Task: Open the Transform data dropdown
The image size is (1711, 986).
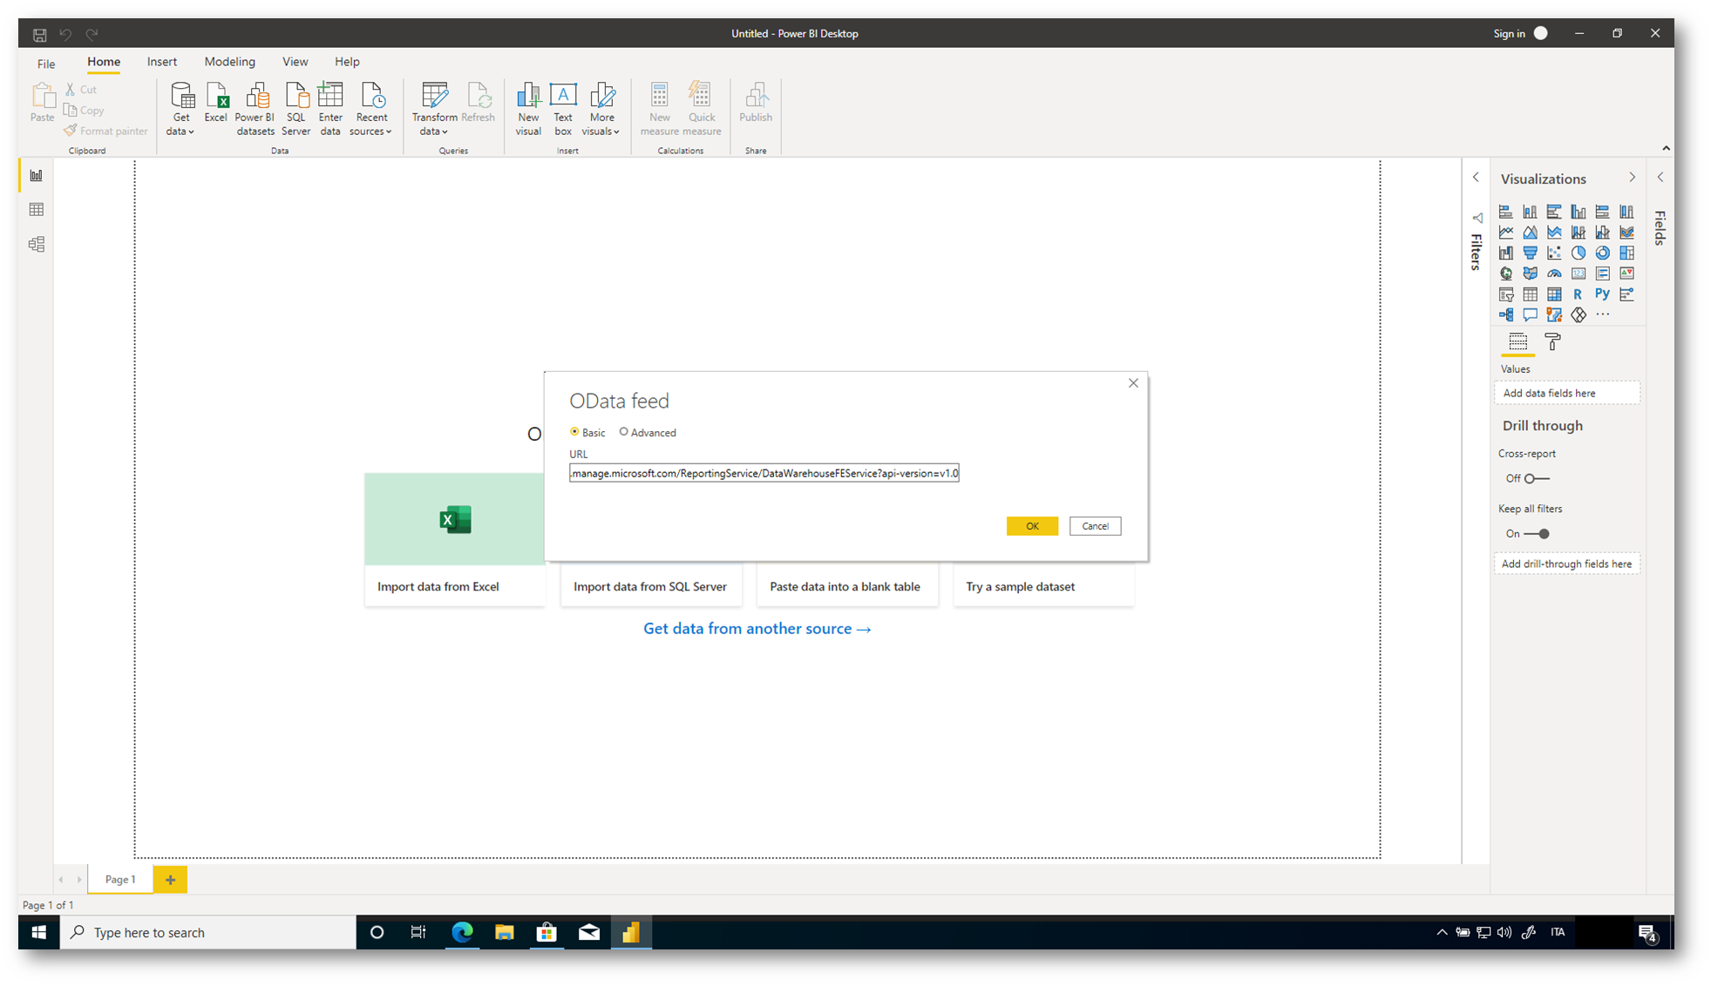Action: pyautogui.click(x=434, y=109)
